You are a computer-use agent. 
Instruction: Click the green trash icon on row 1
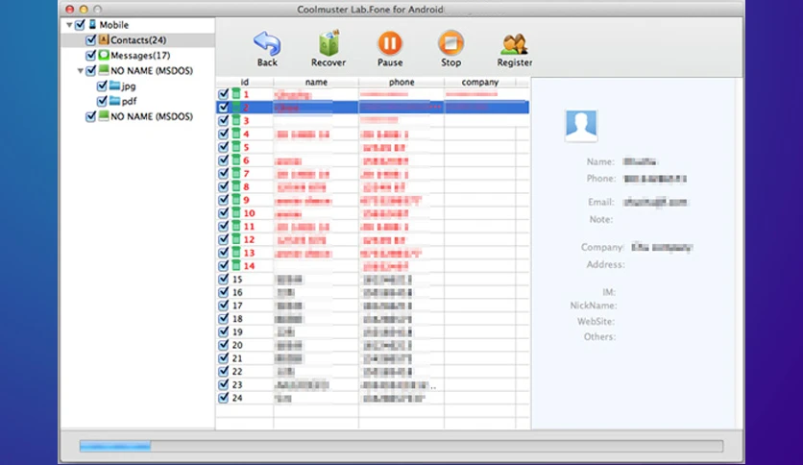tap(236, 94)
